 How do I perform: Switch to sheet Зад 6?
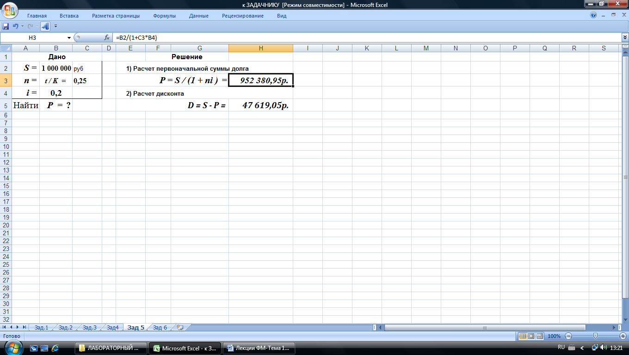[160, 327]
